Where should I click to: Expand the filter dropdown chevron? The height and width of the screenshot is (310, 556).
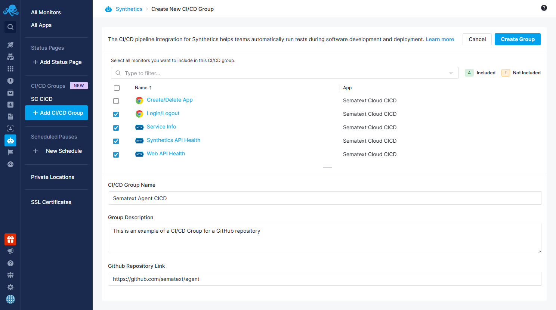click(451, 73)
